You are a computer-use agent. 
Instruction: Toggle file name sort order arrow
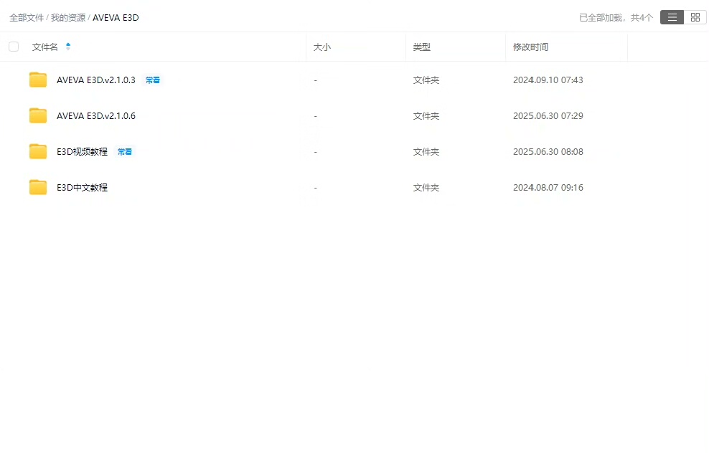click(68, 46)
